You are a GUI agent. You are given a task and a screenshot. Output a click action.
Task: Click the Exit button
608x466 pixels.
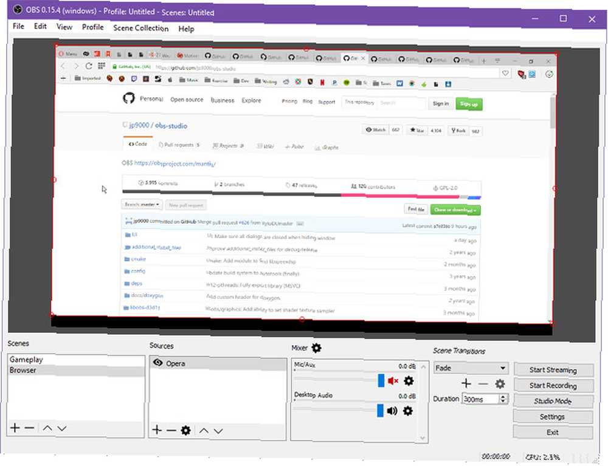553,432
